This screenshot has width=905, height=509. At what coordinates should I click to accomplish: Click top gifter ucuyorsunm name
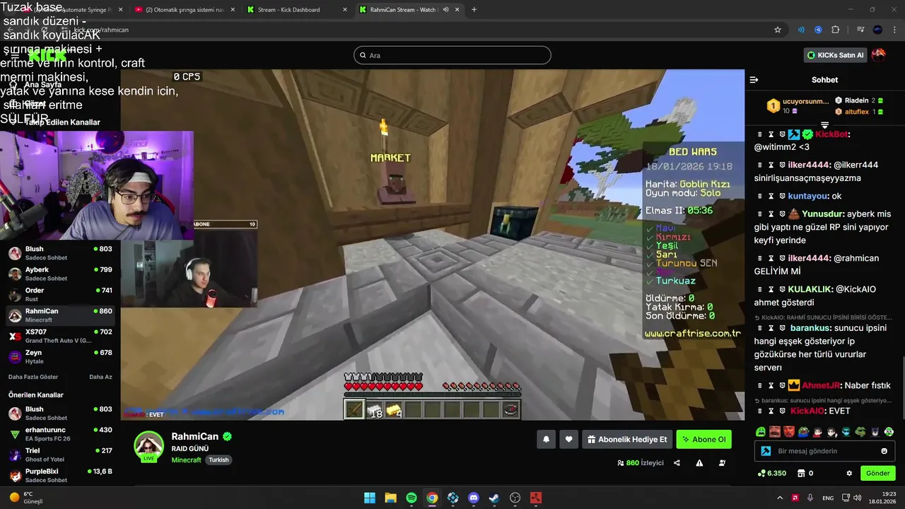click(x=805, y=101)
